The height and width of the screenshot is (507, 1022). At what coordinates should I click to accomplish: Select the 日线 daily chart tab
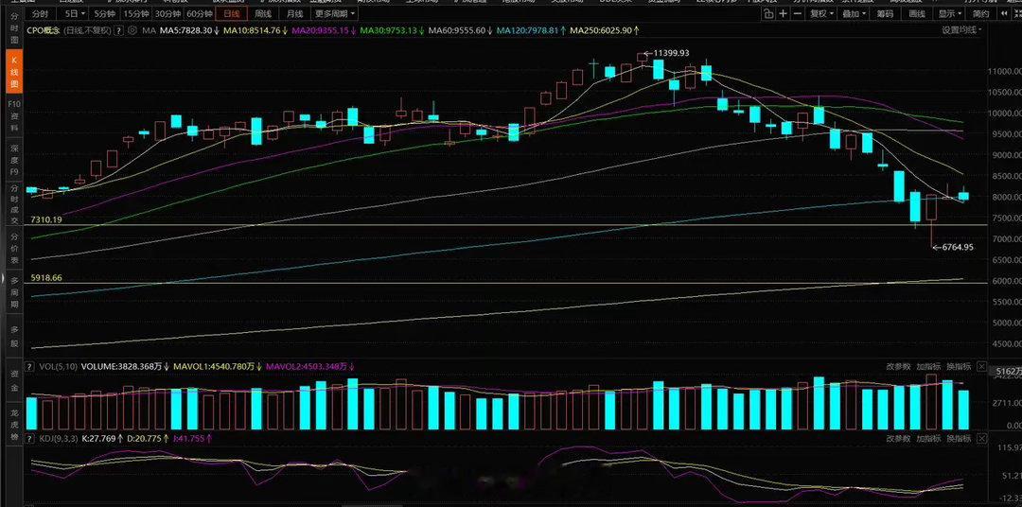click(x=232, y=13)
